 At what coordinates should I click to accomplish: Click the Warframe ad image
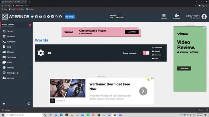coord(68,88)
